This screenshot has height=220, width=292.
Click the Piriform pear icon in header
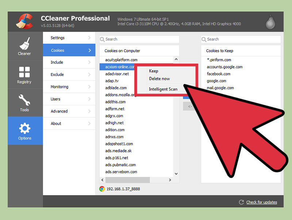tap(270, 22)
